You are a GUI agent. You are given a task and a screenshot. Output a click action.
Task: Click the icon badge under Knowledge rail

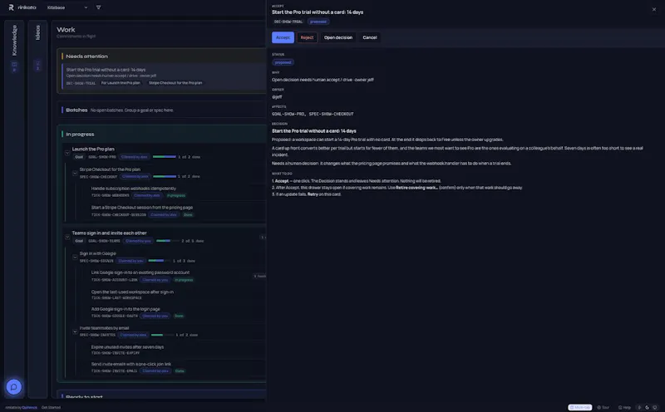14,66
